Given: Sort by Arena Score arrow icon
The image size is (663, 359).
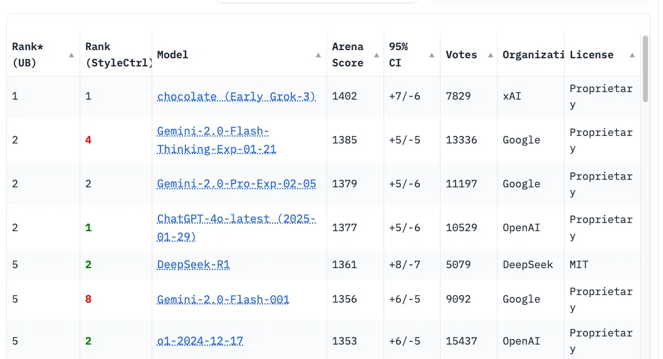Looking at the screenshot, I should tap(377, 55).
